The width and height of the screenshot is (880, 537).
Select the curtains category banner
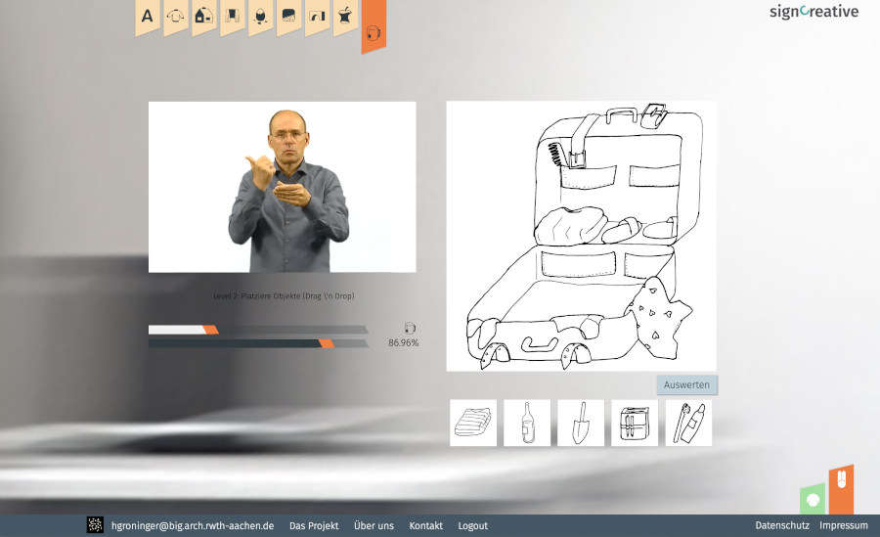pyautogui.click(x=232, y=17)
